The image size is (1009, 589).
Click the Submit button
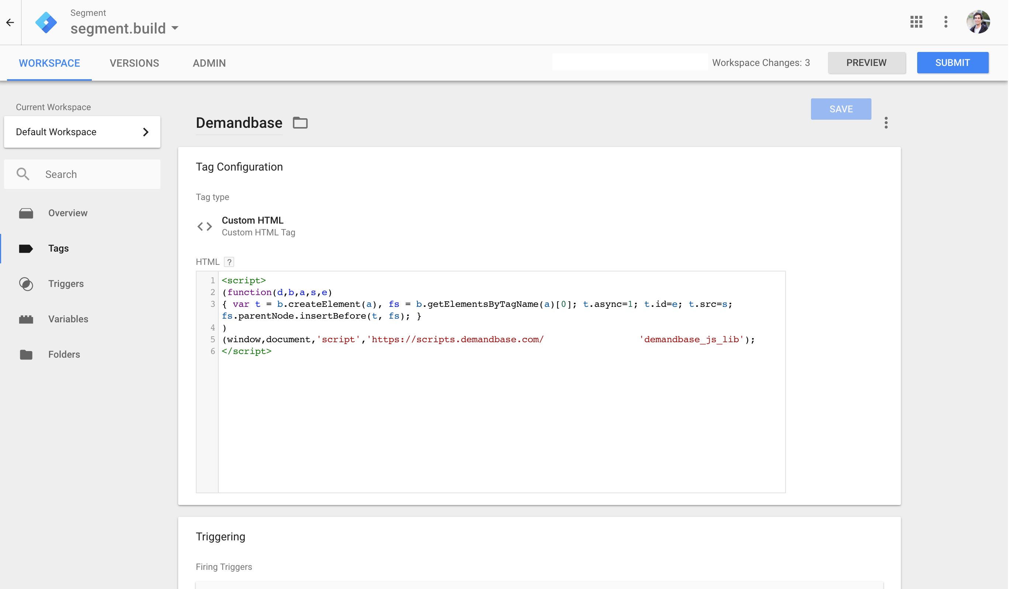click(954, 63)
